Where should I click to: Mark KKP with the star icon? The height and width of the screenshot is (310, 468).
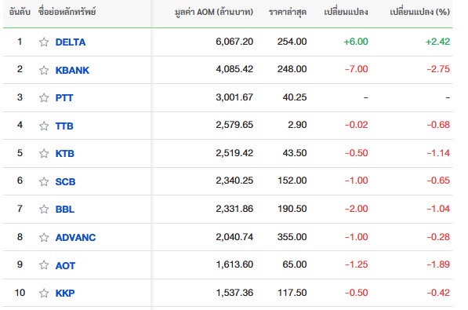(x=44, y=293)
